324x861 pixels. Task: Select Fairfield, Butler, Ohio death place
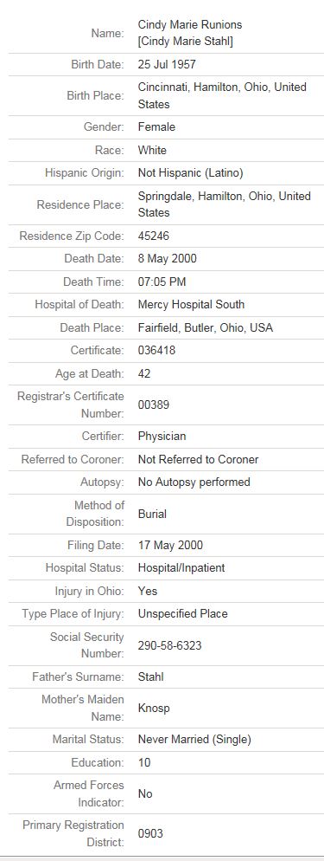(x=206, y=327)
